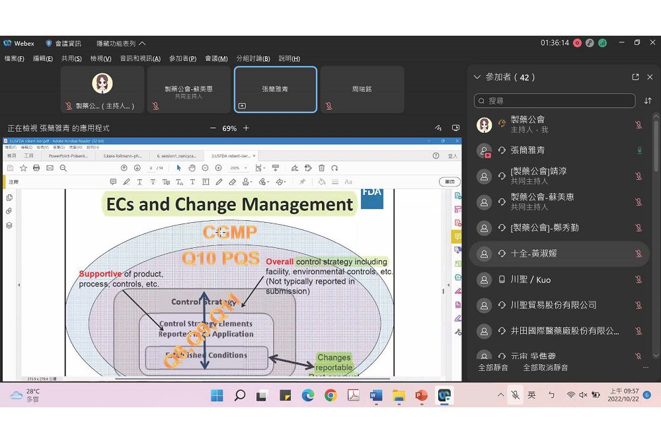661x443 pixels.
Task: Select the strikethrough text tool
Action: coord(153,182)
